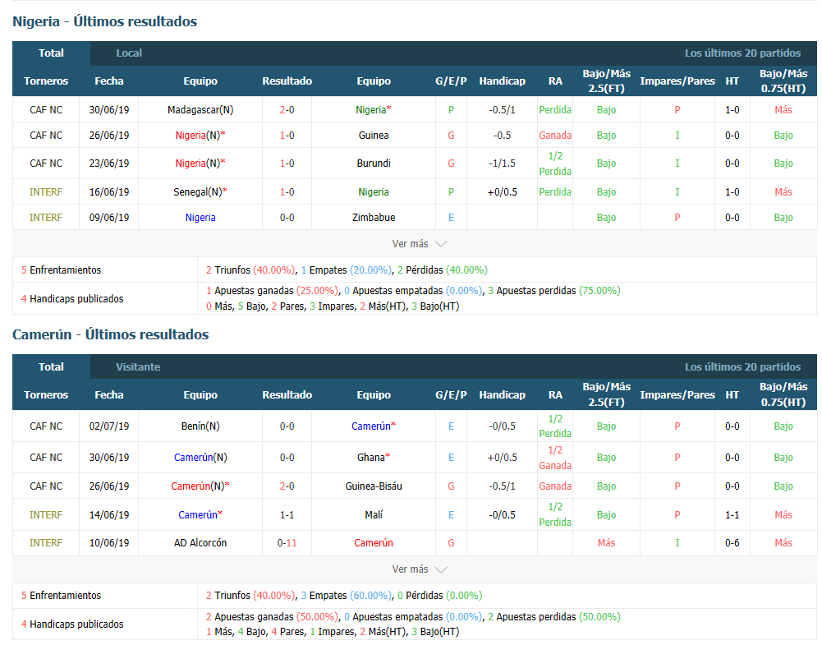Click 1-1 result of Camerún vs Malí
822x645 pixels.
[x=287, y=515]
